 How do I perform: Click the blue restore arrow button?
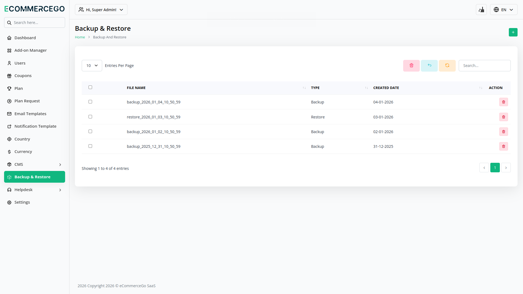(429, 66)
